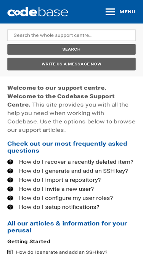Open 'How do I recover a recently deleted item?'
The width and height of the screenshot is (143, 254).
76,162
